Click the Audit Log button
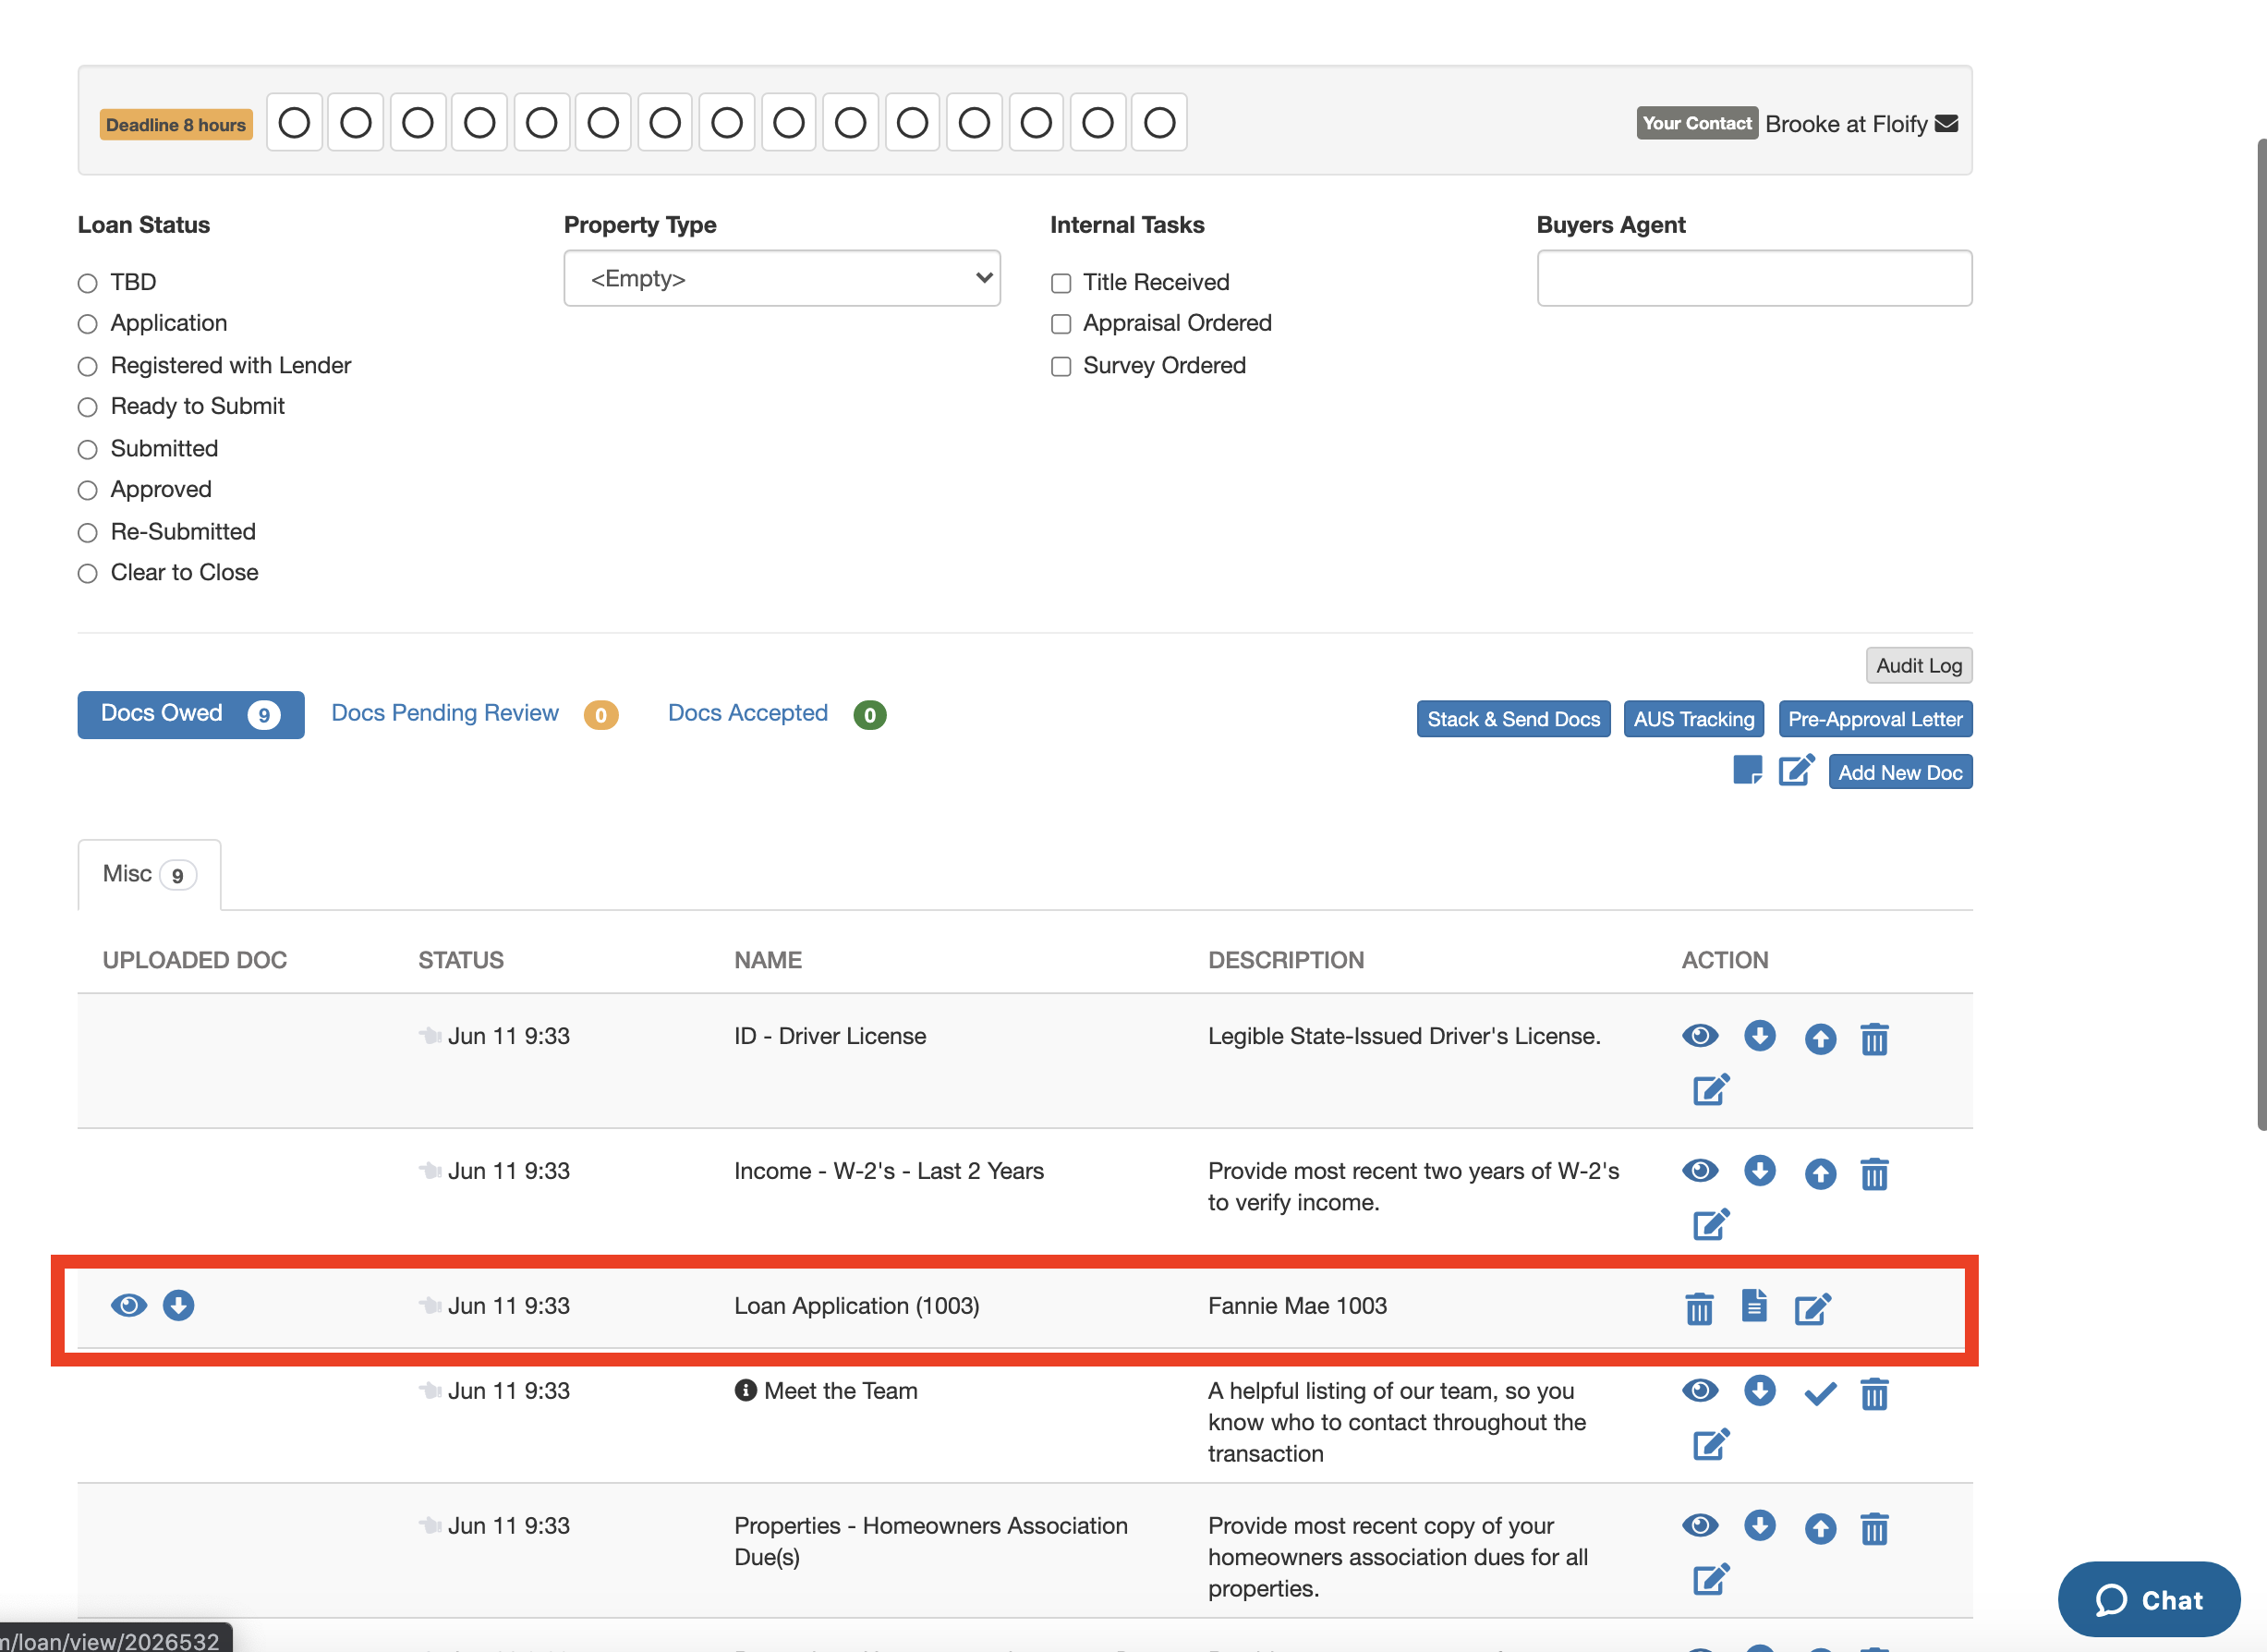The image size is (2267, 1652). coord(1917,665)
